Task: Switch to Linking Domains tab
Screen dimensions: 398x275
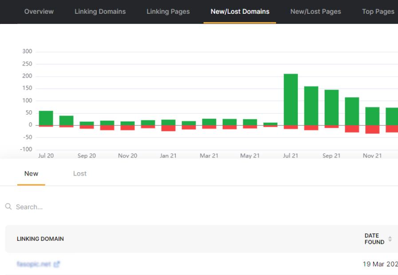Action: click(x=100, y=12)
